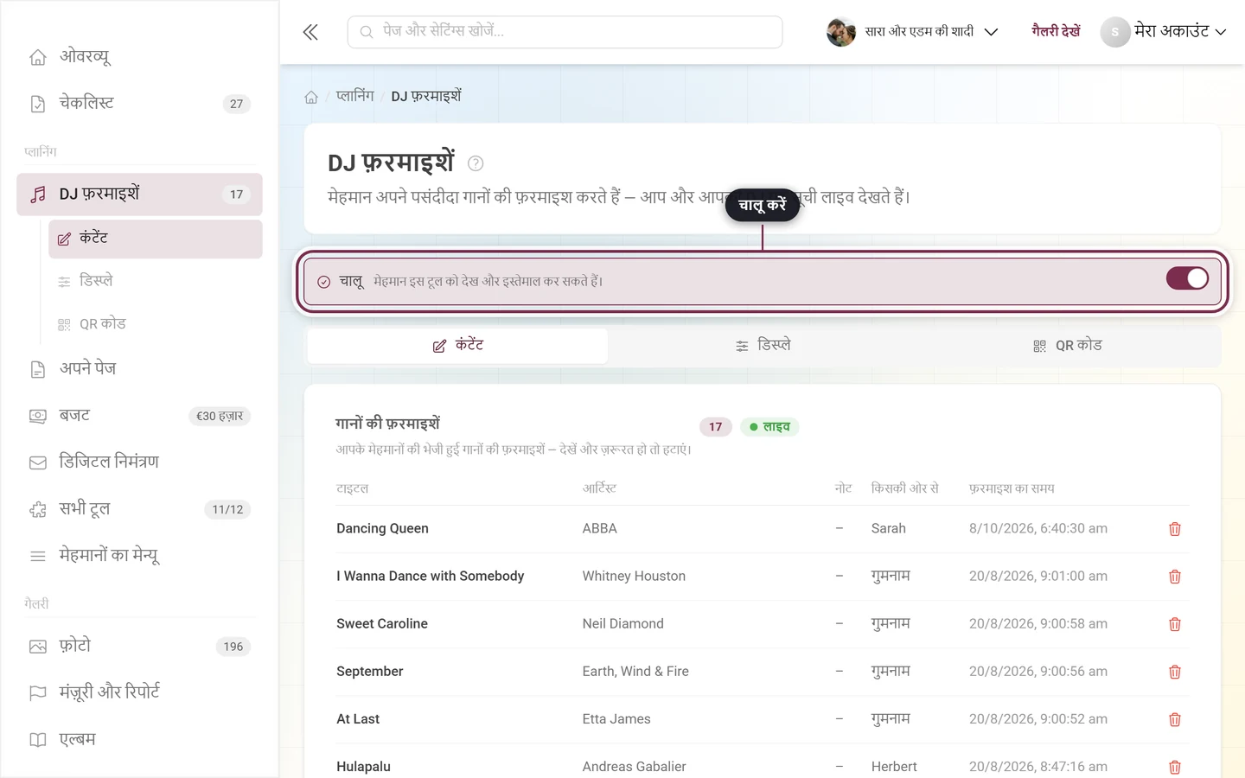Open बजट in the sidebar
Viewport: 1245px width, 778px height.
pyautogui.click(x=139, y=416)
